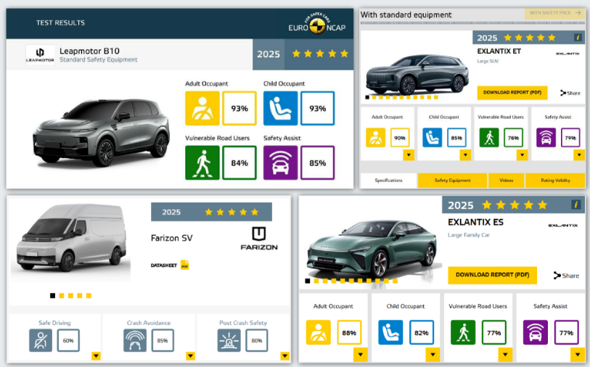
Task: Share the EXLANTIX ES result
Action: click(566, 276)
